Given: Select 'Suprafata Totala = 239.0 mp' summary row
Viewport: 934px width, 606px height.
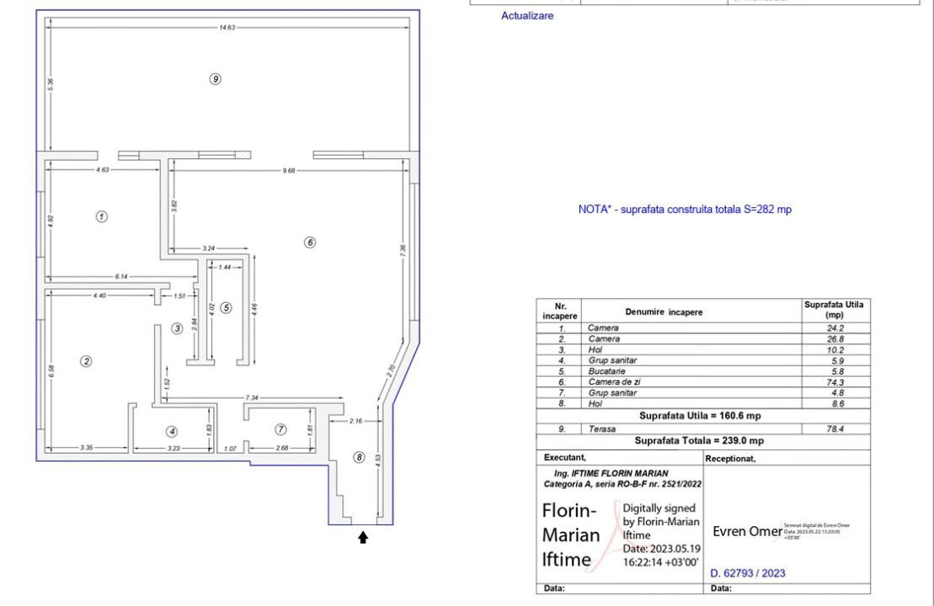Looking at the screenshot, I should point(699,441).
